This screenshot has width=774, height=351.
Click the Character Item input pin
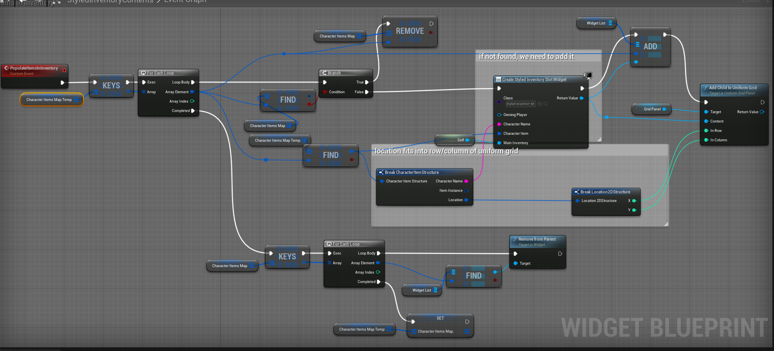(499, 134)
